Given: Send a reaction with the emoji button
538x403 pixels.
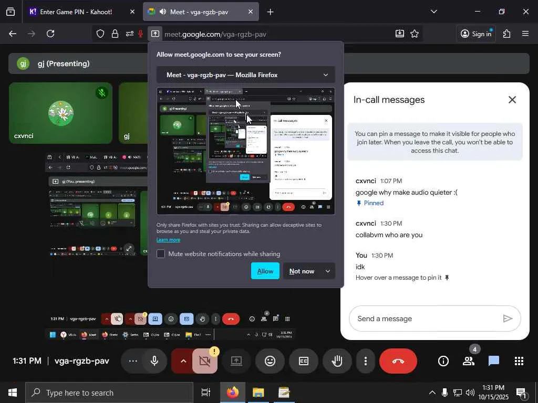Looking at the screenshot, I should tap(270, 361).
